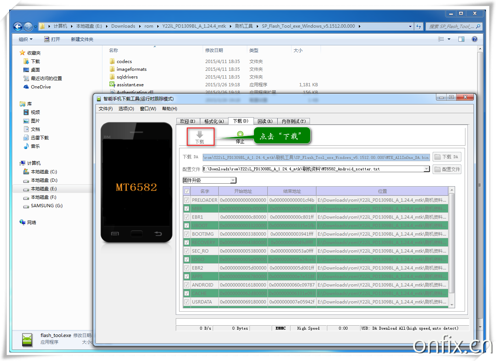The width and height of the screenshot is (496, 361).
Task: Click the folder icon on Download DA button
Action: click(x=437, y=157)
